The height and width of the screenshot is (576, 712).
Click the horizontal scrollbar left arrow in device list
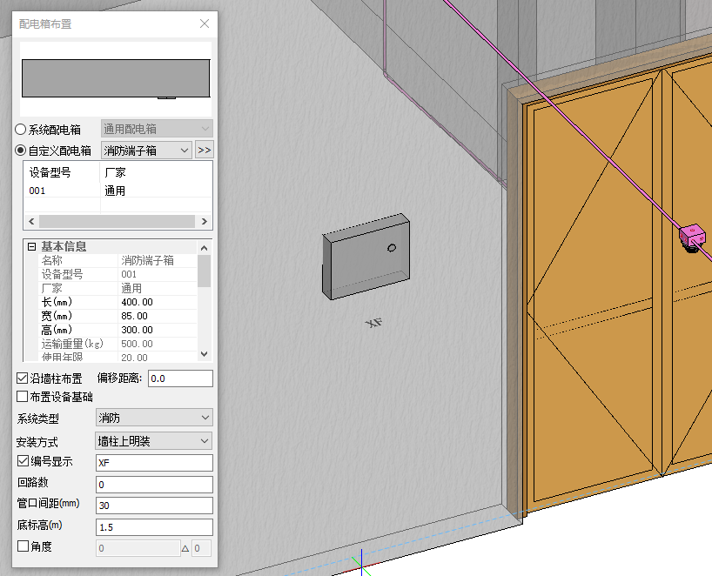pos(30,222)
